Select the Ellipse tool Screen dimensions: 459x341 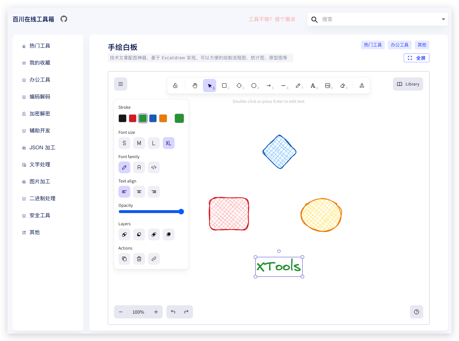pyautogui.click(x=254, y=85)
